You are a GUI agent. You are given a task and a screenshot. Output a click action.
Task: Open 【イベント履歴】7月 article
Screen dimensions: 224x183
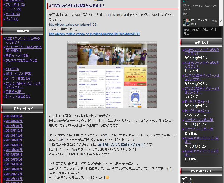coord(18,97)
